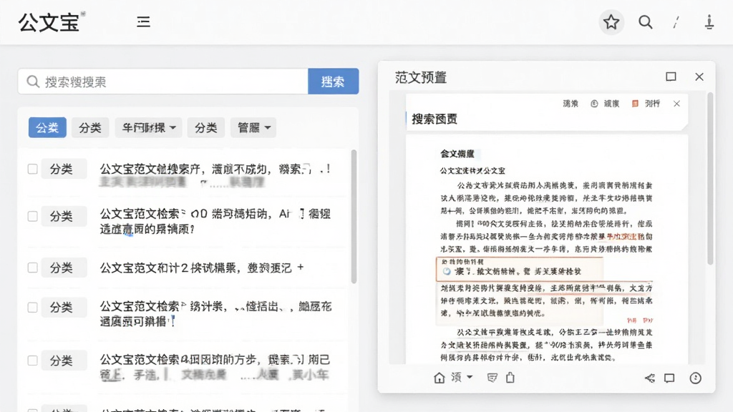Viewport: 733px width, 412px height.
Task: Click into the main search input field
Action: pyautogui.click(x=163, y=82)
